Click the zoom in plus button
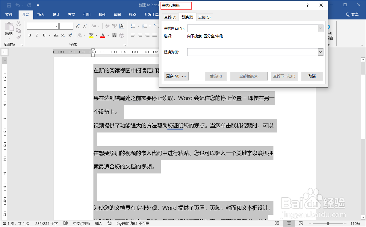Screen dimensions: 366x227 (x=345, y=223)
